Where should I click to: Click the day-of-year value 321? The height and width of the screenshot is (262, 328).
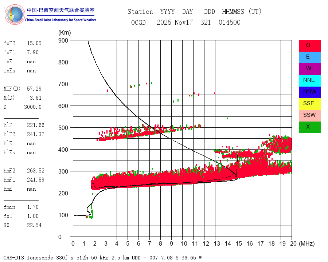(206, 22)
